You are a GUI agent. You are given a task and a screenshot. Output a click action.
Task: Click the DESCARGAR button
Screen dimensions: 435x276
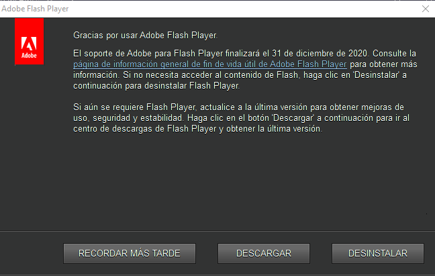point(264,253)
